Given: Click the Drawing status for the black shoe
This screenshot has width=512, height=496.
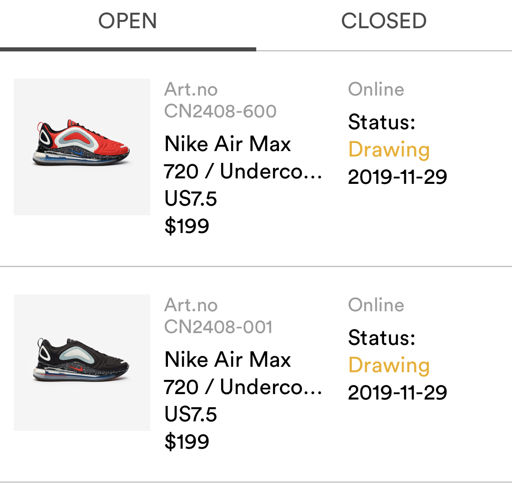Looking at the screenshot, I should click(x=389, y=365).
